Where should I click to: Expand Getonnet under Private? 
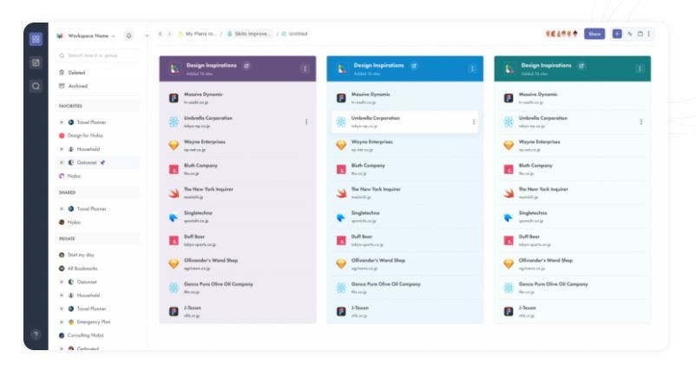[62, 282]
